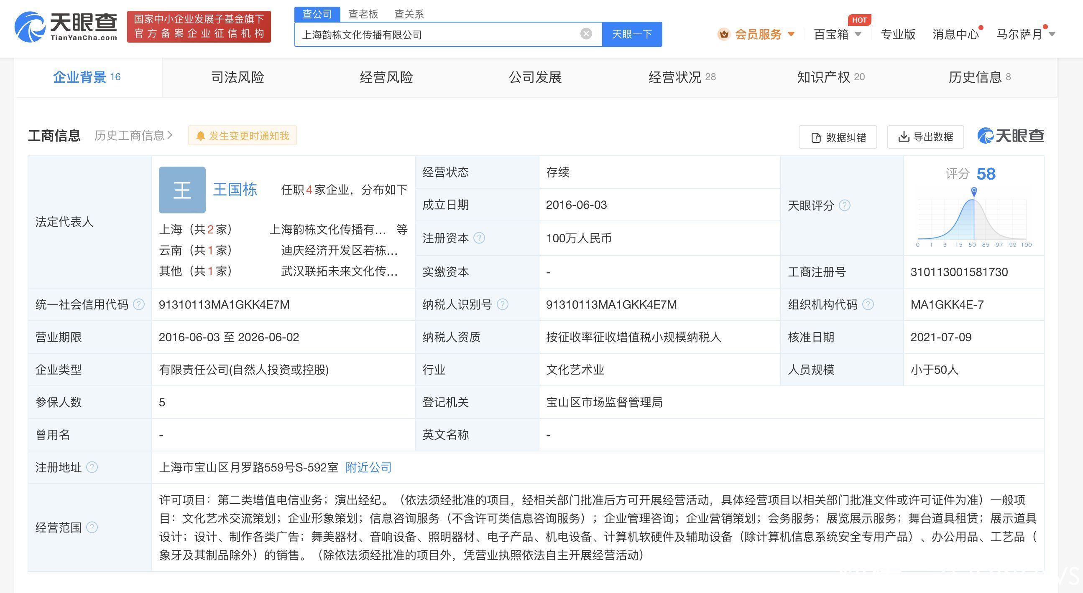The width and height of the screenshot is (1083, 593).
Task: Open 历史工商信息 via chevron link
Action: pos(134,135)
